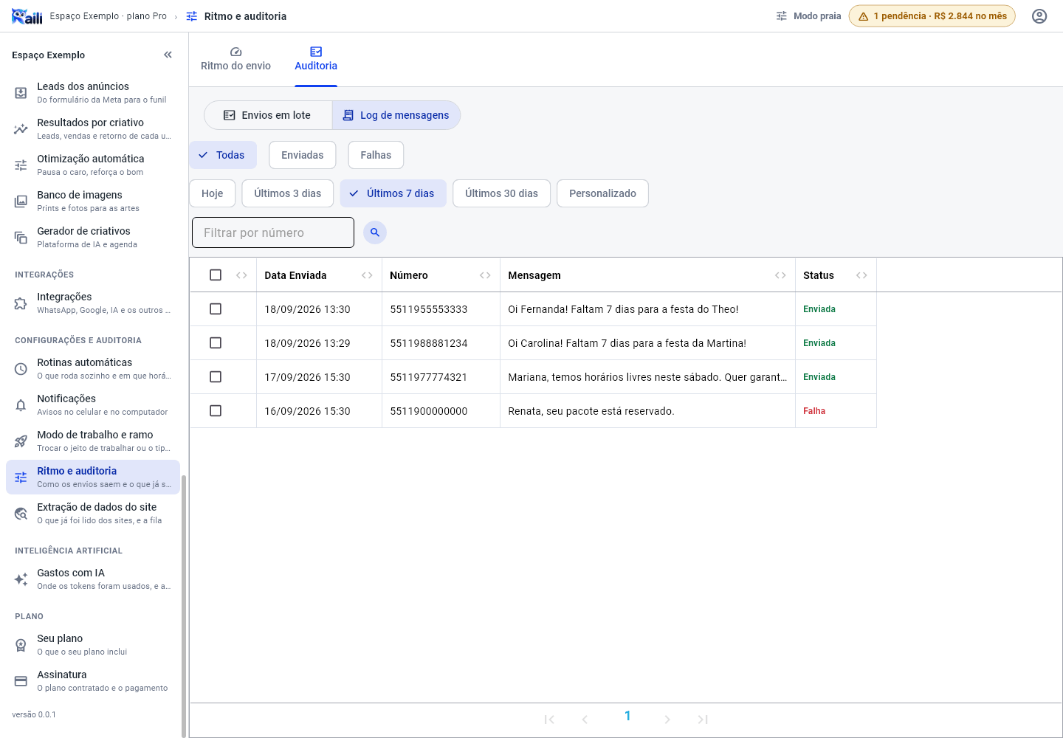Click the Resultados por criativo chart icon
The height and width of the screenshot is (738, 1063).
[x=21, y=129]
